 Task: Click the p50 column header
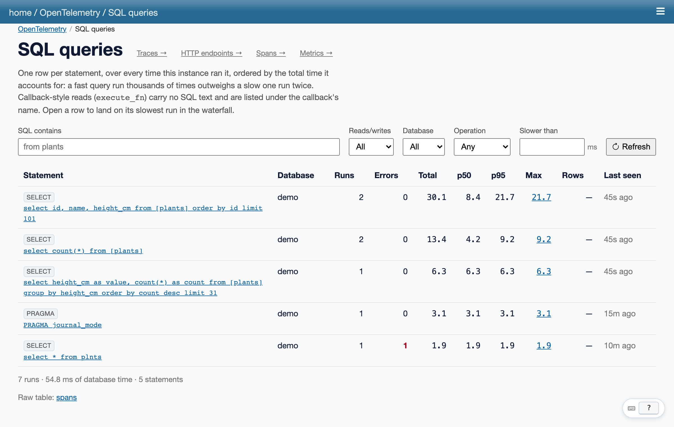464,175
